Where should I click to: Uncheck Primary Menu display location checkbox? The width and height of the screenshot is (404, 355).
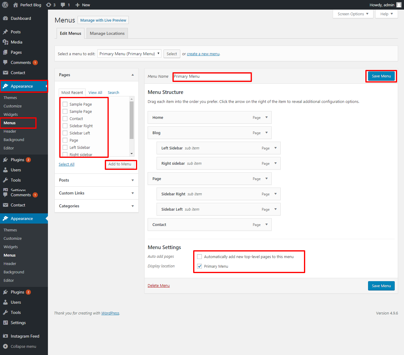pyautogui.click(x=199, y=266)
